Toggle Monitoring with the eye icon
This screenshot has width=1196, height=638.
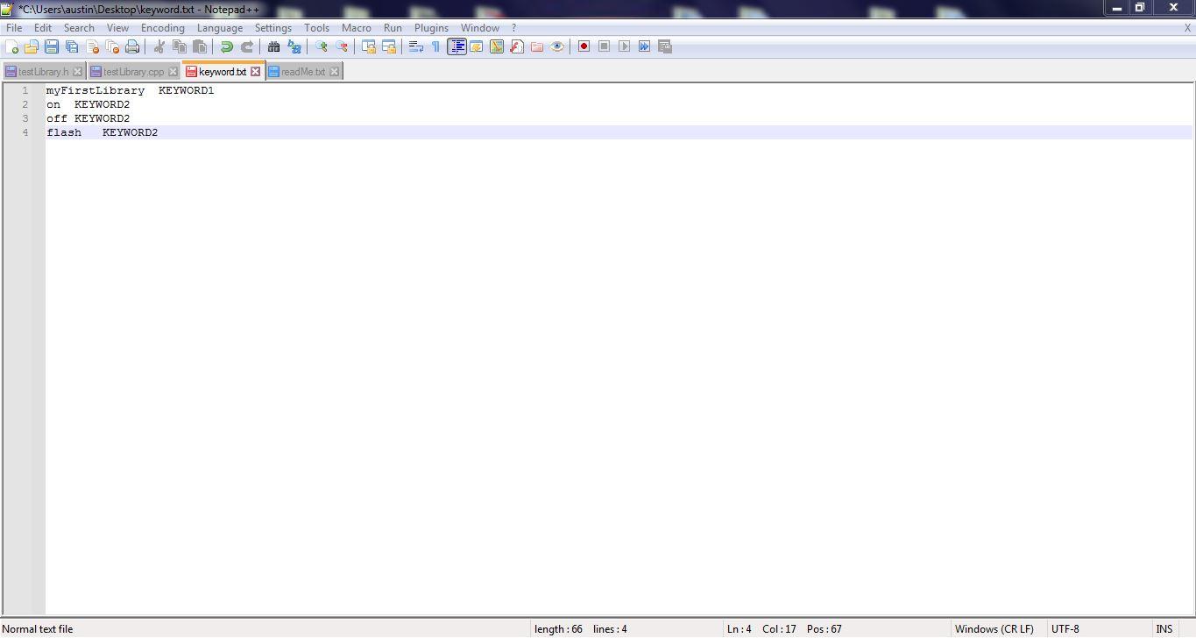click(556, 46)
